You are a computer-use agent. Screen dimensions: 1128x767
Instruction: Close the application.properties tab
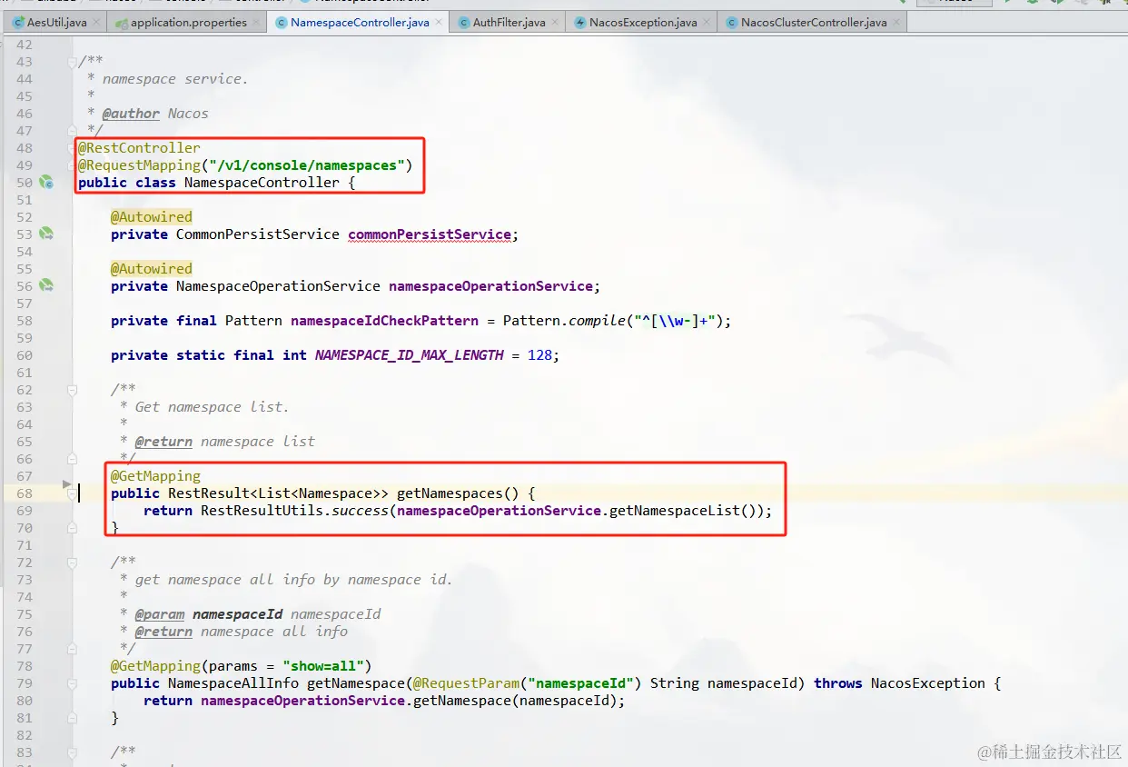click(255, 22)
